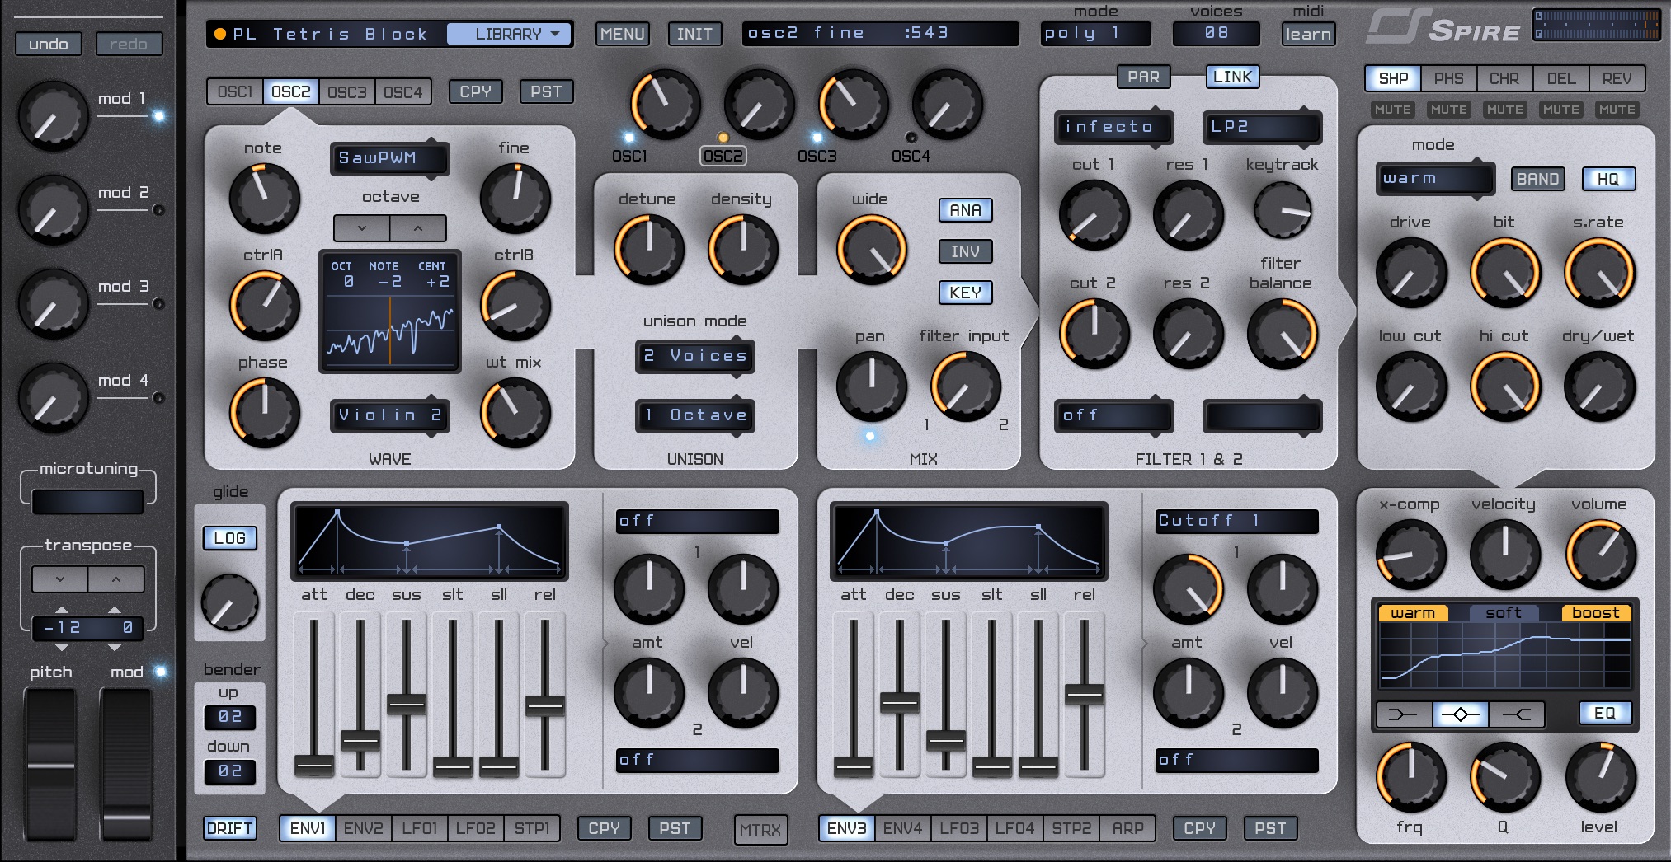
Task: Open the REV effects tab
Action: 1617,78
